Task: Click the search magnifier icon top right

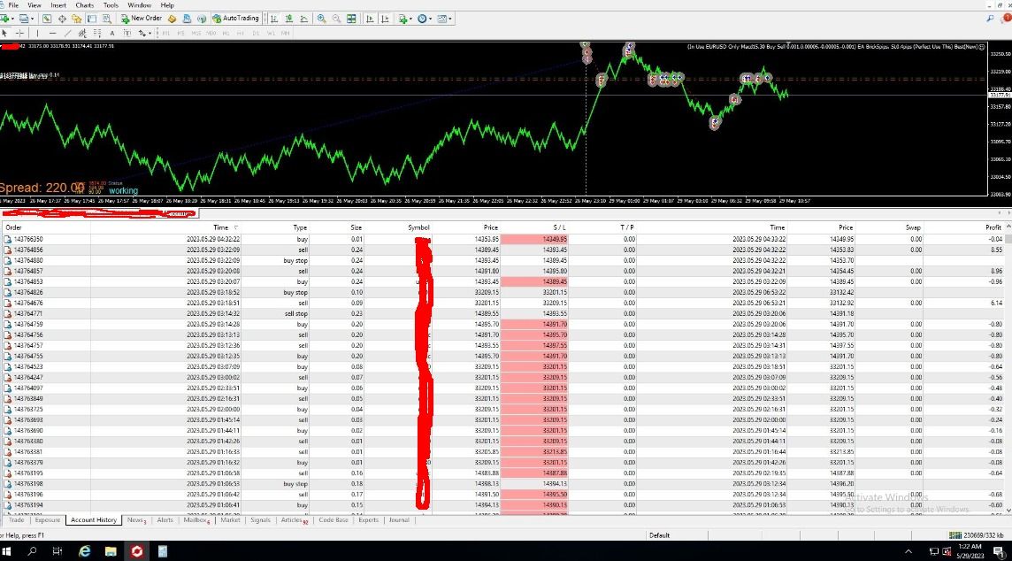Action: tap(990, 19)
